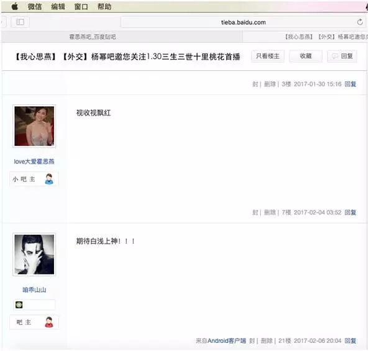Screen dimensions: 369x351
Task: Click the 收藏 button
Action: [306, 56]
